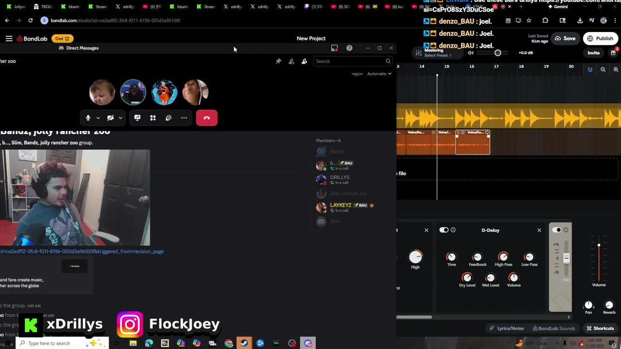Adjust the D-Delay Feedback knob
Image resolution: width=621 pixels, height=349 pixels.
click(x=477, y=257)
